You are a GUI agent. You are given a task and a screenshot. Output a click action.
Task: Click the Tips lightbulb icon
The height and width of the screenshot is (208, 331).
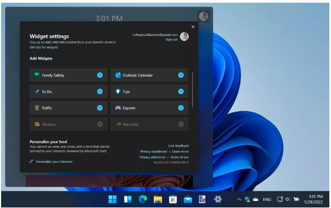click(118, 91)
